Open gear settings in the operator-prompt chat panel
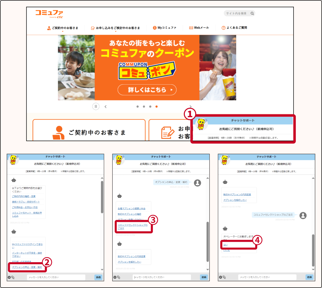 [221, 277]
